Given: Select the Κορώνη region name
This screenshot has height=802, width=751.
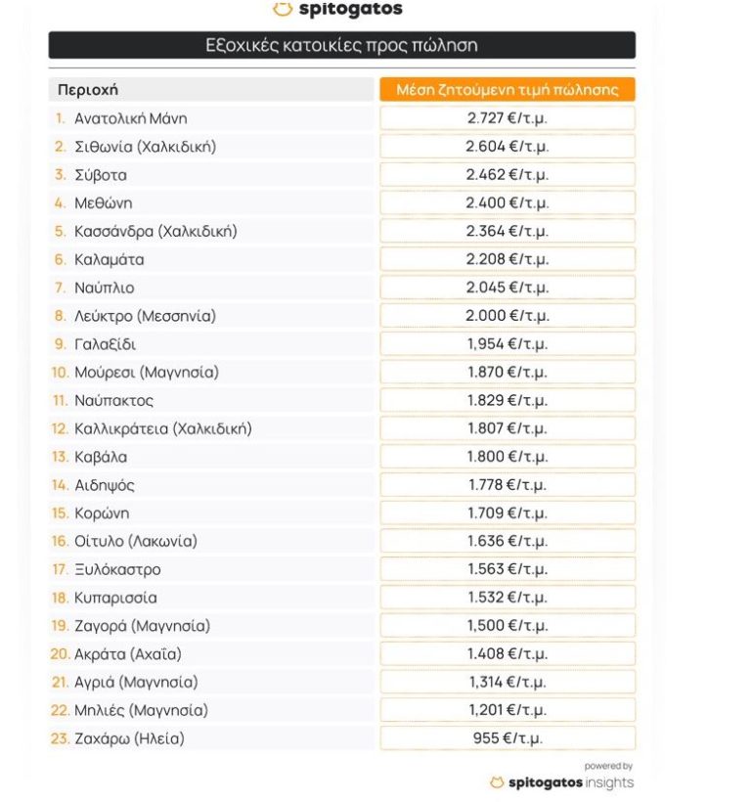Looking at the screenshot, I should 102,513.
